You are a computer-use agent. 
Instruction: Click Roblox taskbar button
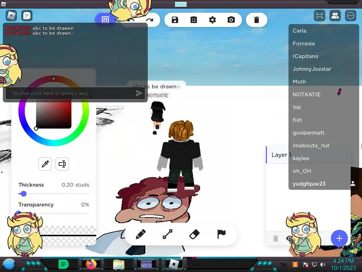click(174, 264)
